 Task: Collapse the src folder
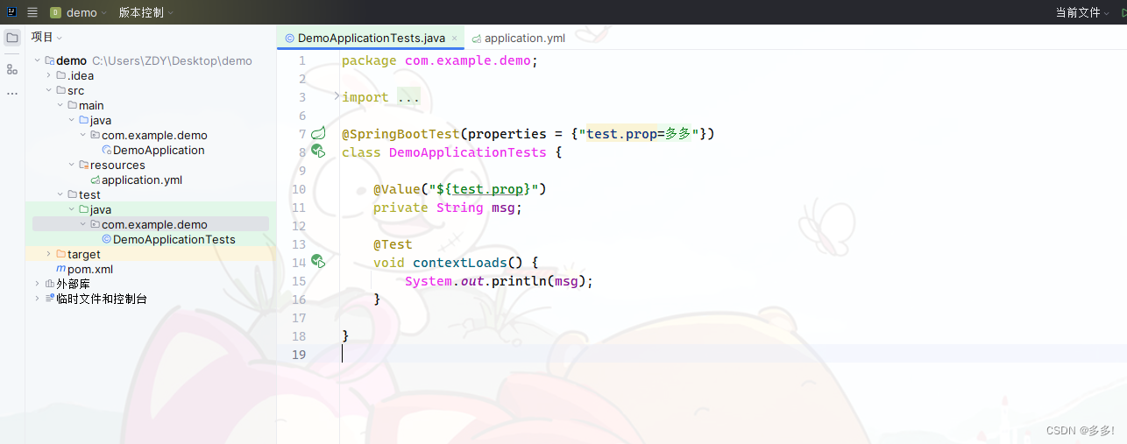pos(49,91)
